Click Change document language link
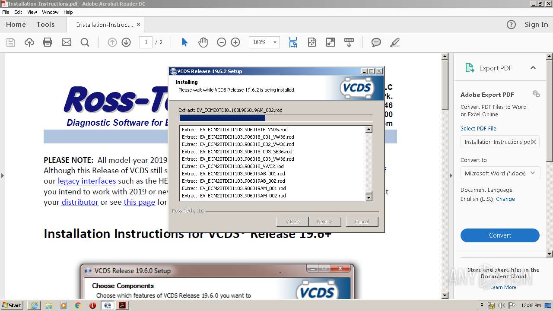Image resolution: width=553 pixels, height=311 pixels. (x=505, y=199)
